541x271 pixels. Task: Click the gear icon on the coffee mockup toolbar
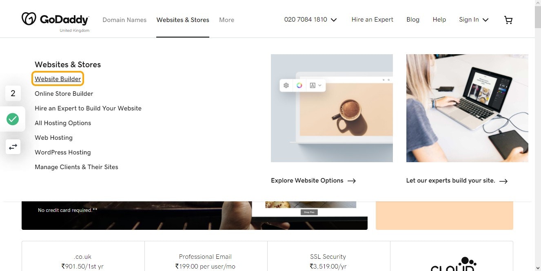pyautogui.click(x=286, y=86)
